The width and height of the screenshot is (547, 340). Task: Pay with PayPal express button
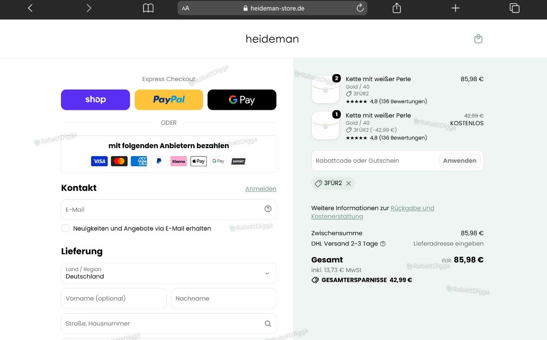point(169,100)
